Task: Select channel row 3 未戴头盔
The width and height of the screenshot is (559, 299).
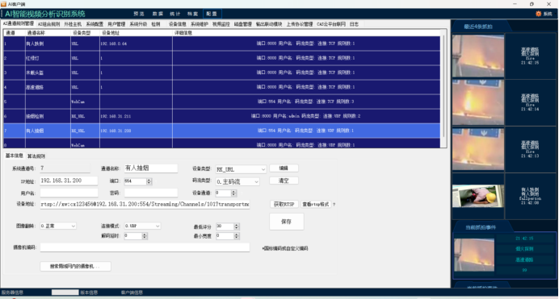Action: pyautogui.click(x=222, y=73)
